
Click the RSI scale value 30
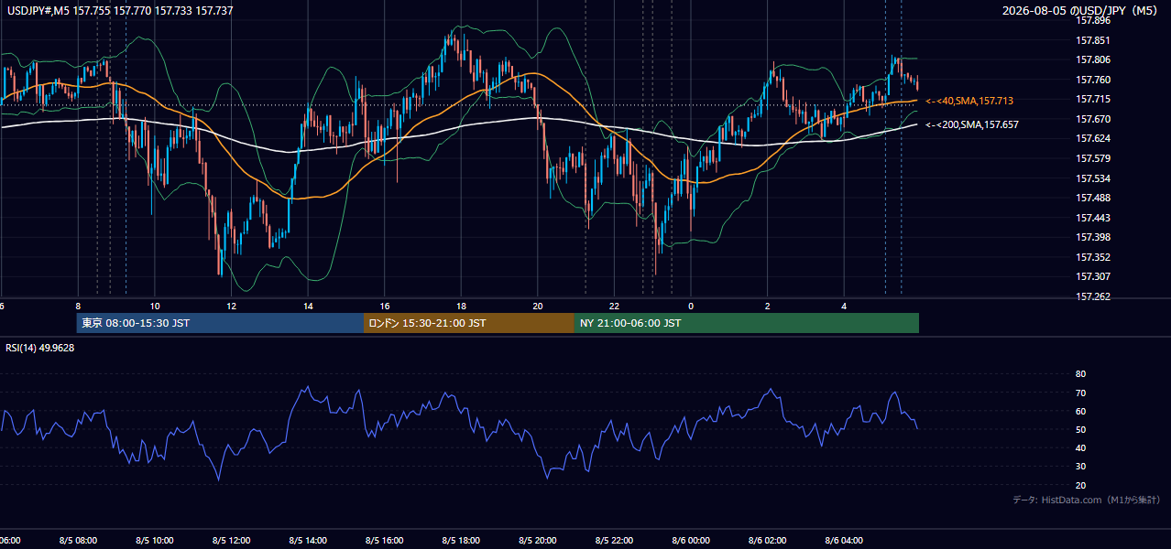tap(1080, 467)
